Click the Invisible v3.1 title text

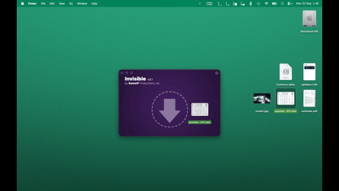[x=139, y=79]
